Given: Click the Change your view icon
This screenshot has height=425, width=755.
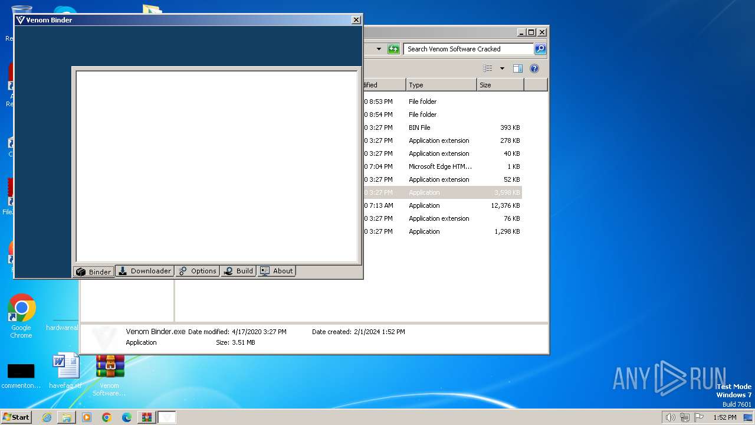Looking at the screenshot, I should 488,68.
